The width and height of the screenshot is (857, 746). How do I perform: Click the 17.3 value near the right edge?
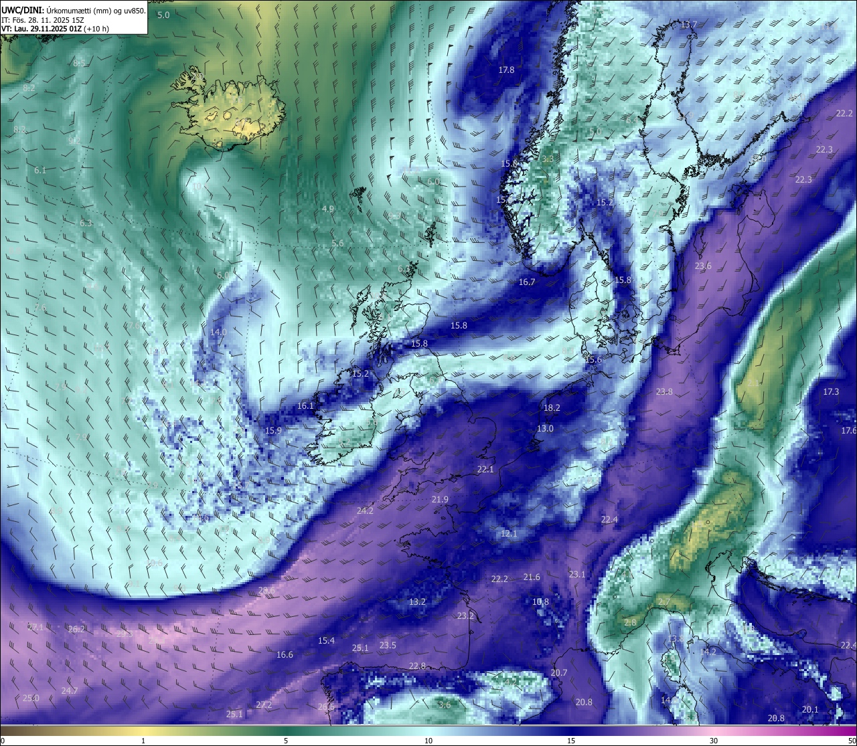point(830,392)
